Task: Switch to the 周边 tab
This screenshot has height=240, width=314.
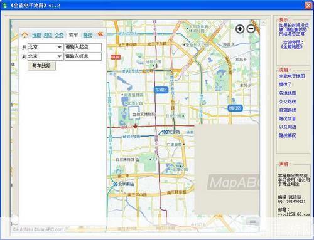Action: coord(48,35)
